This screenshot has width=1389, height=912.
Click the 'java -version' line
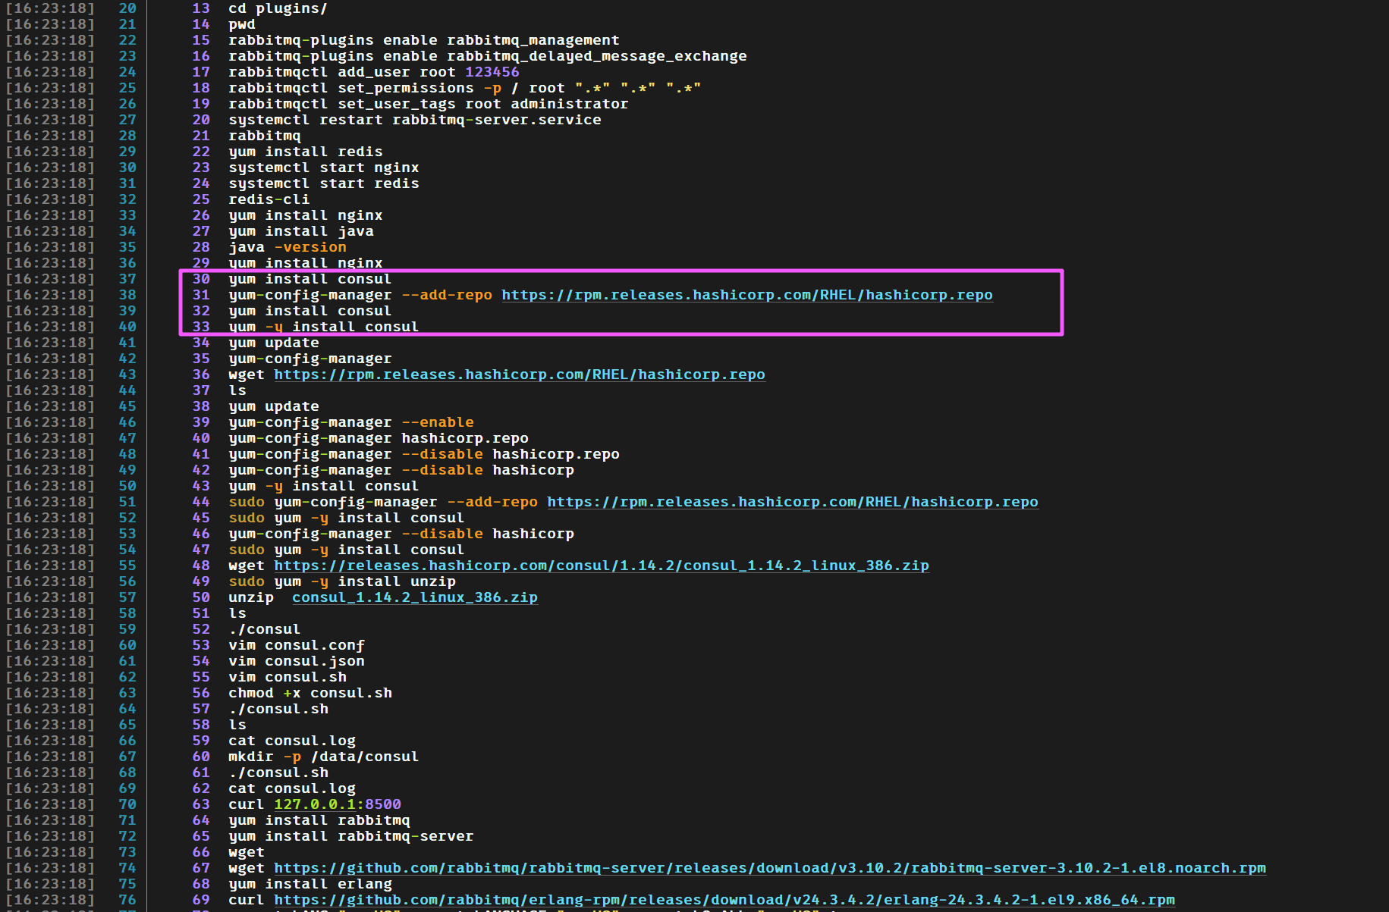288,247
